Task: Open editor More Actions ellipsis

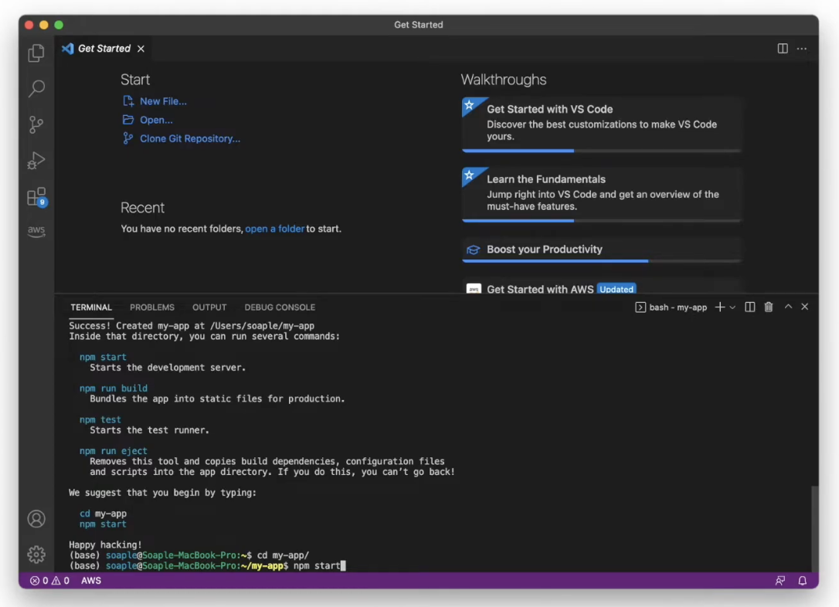Action: 802,49
